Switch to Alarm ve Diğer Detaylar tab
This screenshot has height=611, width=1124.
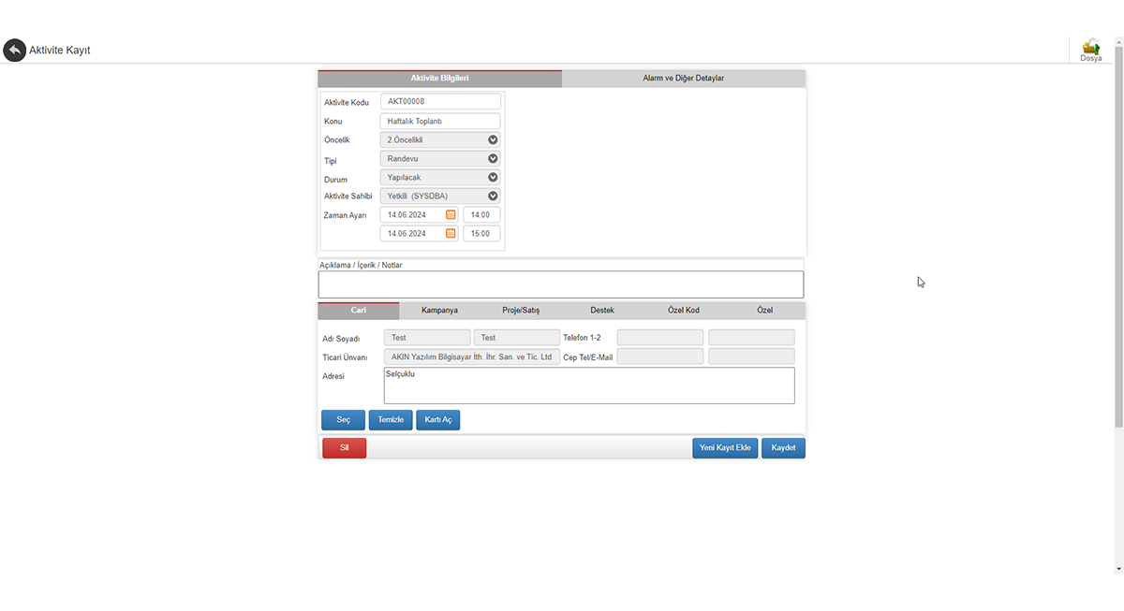pos(683,79)
